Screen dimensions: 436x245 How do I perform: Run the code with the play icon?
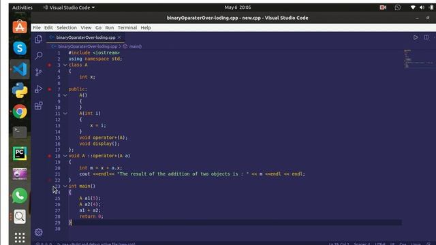pos(416,37)
